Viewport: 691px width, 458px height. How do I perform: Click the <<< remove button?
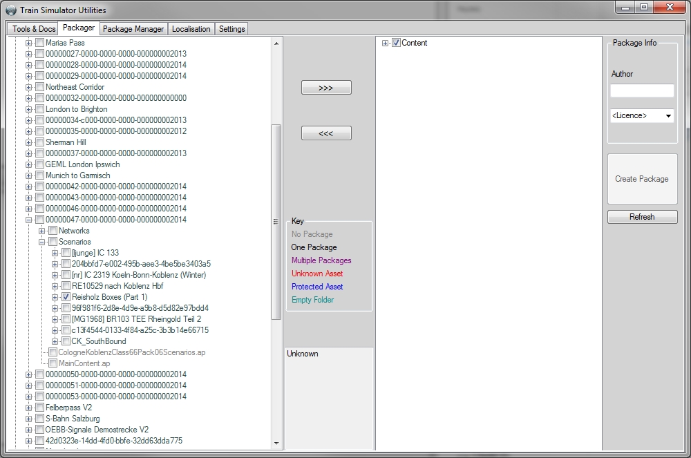[x=326, y=133]
